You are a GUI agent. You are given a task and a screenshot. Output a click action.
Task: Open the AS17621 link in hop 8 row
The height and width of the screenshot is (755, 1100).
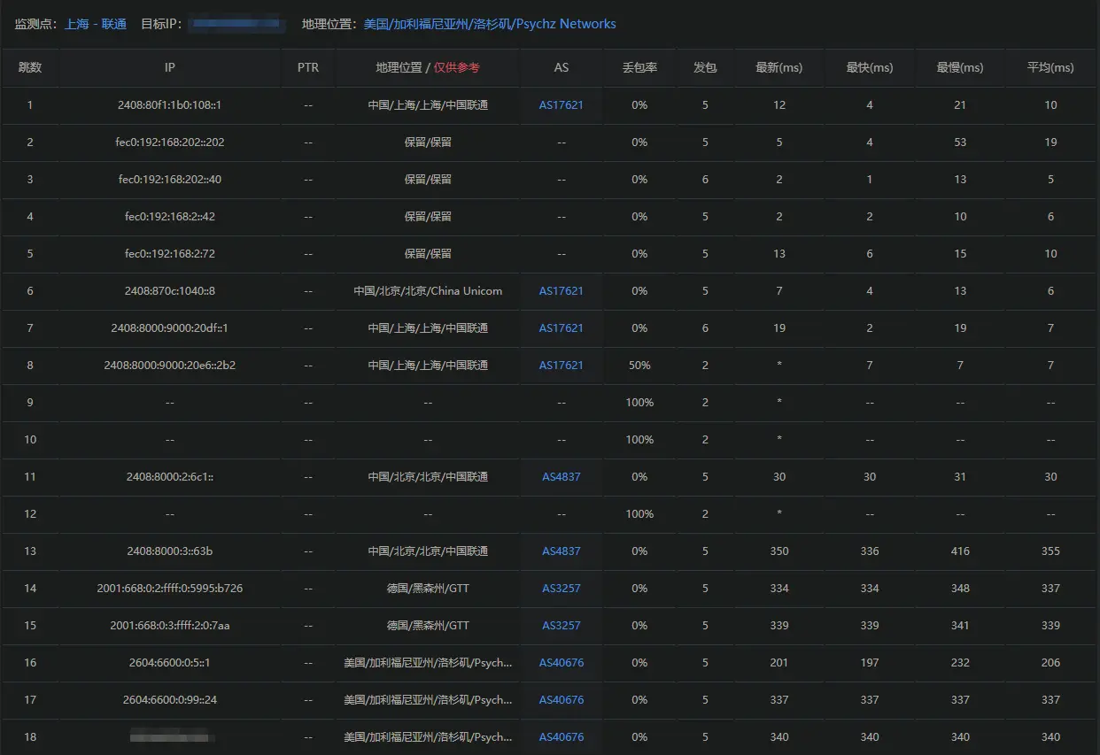click(561, 366)
